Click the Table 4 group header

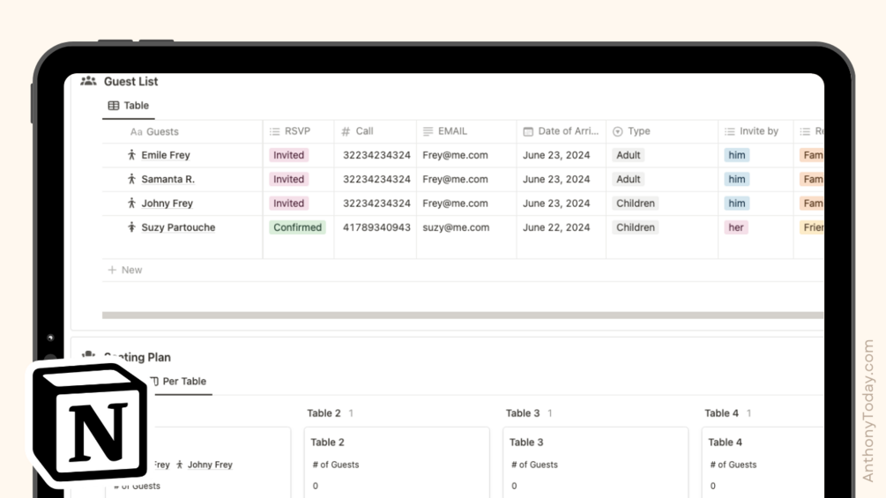(x=721, y=413)
